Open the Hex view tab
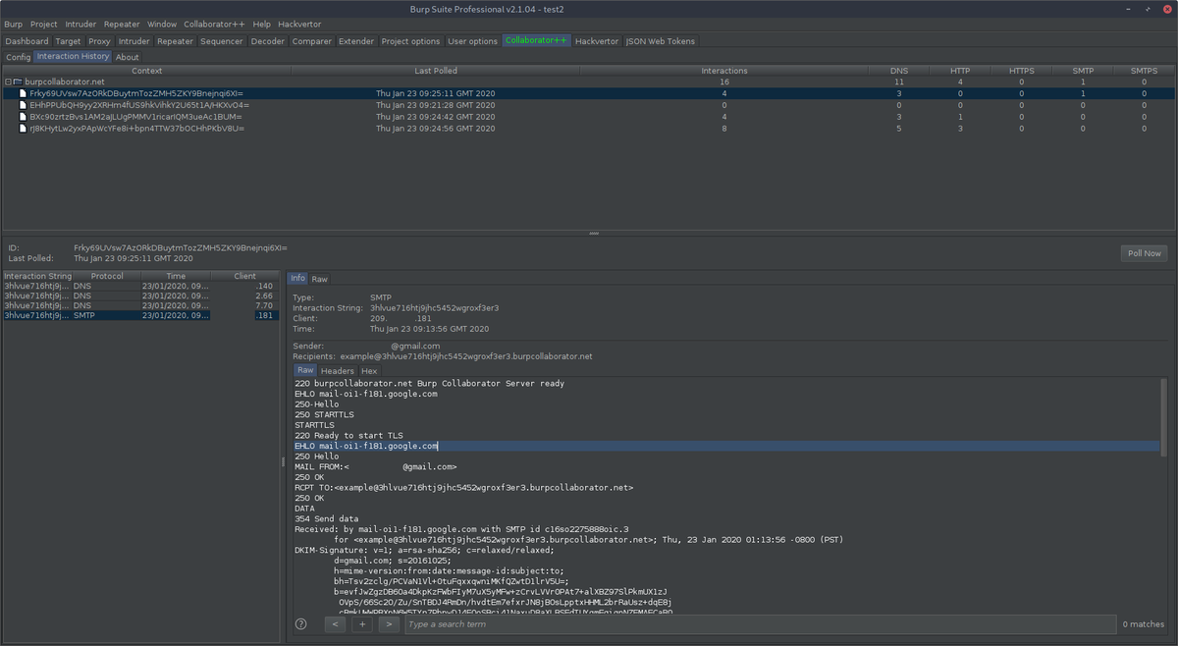 coord(369,371)
